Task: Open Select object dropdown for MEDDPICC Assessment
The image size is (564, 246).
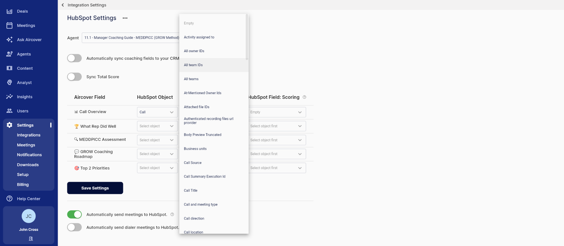Action: [157, 140]
